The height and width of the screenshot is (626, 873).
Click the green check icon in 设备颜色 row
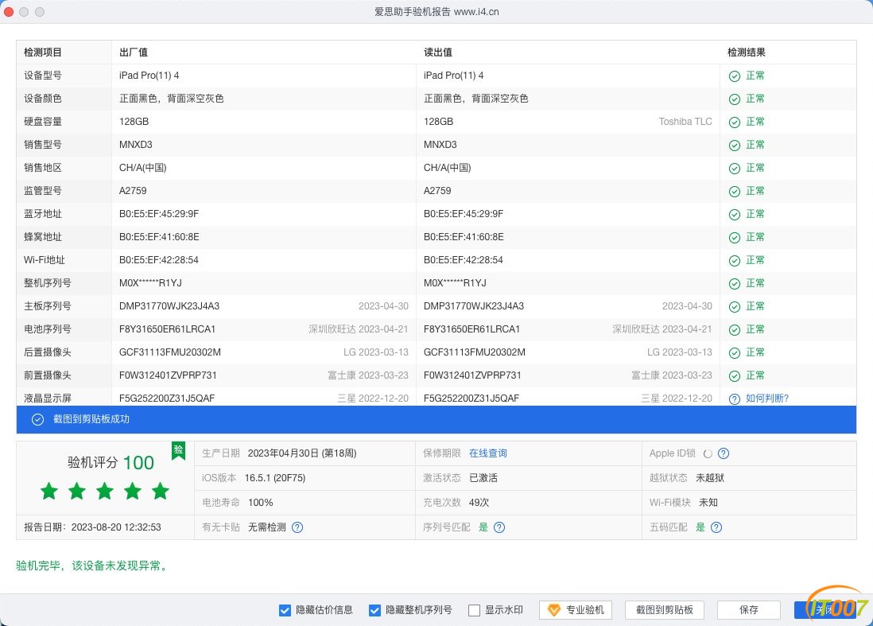coord(735,99)
